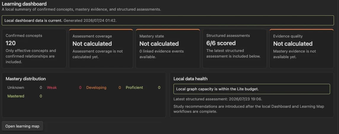Screen dimensions: 339x134
Task: Open the learning map
Action: [22, 126]
